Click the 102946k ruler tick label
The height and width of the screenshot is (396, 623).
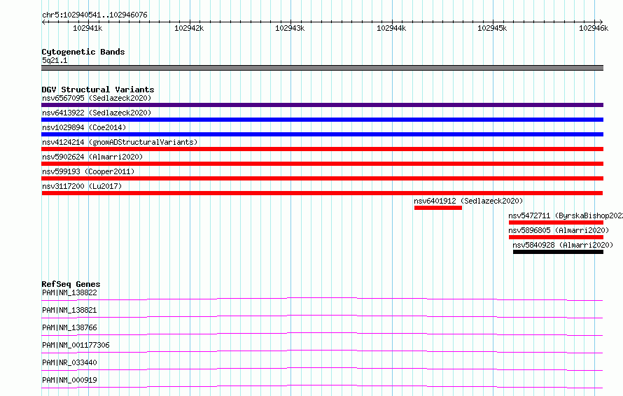(x=594, y=28)
